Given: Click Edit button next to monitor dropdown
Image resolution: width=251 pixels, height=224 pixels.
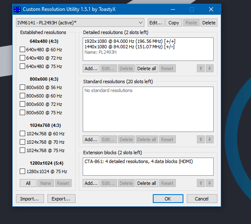Looking at the screenshot, I should (x=156, y=23).
